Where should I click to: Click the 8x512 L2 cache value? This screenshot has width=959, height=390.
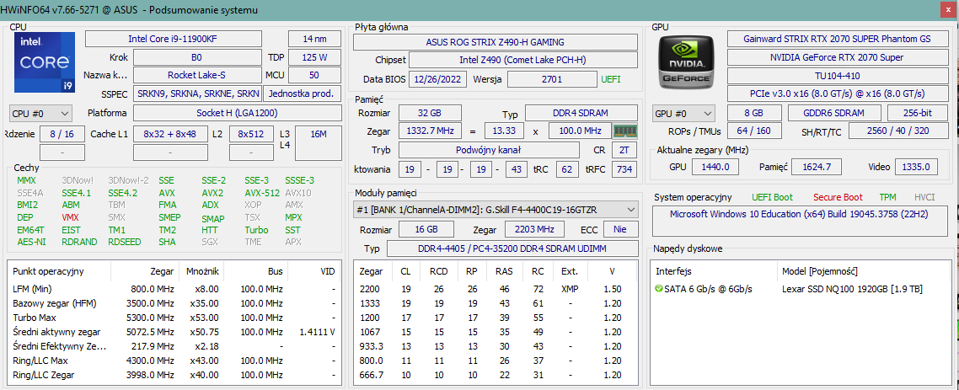[x=251, y=134]
